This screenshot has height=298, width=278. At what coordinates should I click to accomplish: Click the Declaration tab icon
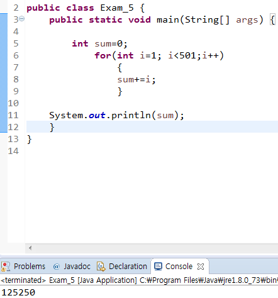pyautogui.click(x=101, y=267)
